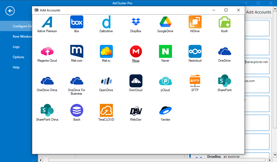Go back using the circled arrow button
Screen dimensions: 277x162
10,11
